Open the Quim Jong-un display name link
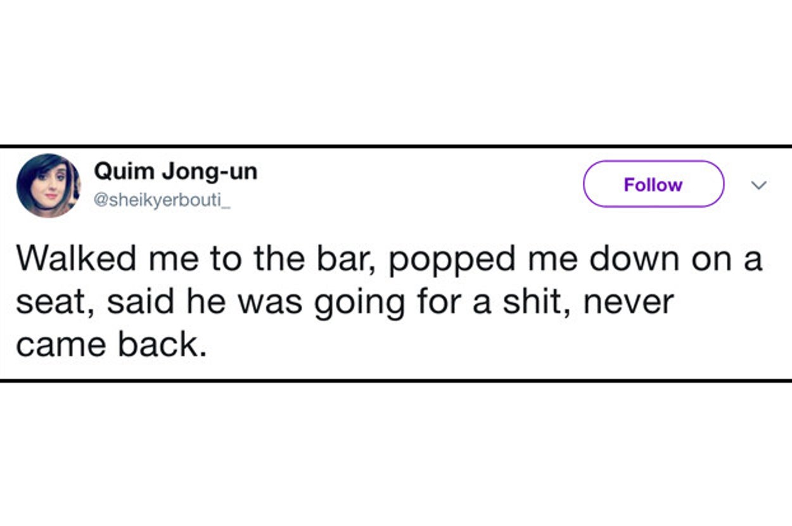 (x=176, y=171)
